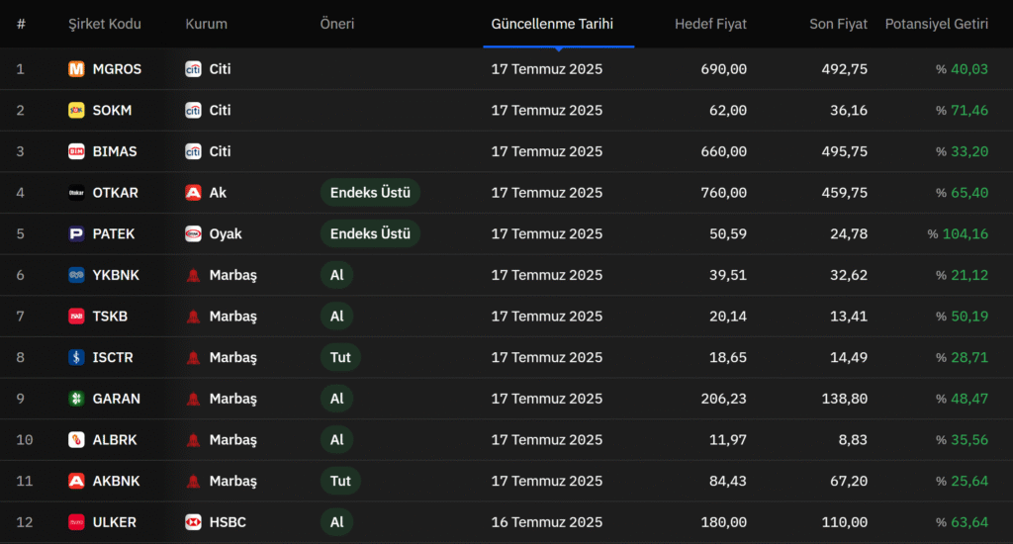The width and height of the screenshot is (1013, 544).
Task: Click the Endeks Üstü badge for OTKAR
Action: 370,193
